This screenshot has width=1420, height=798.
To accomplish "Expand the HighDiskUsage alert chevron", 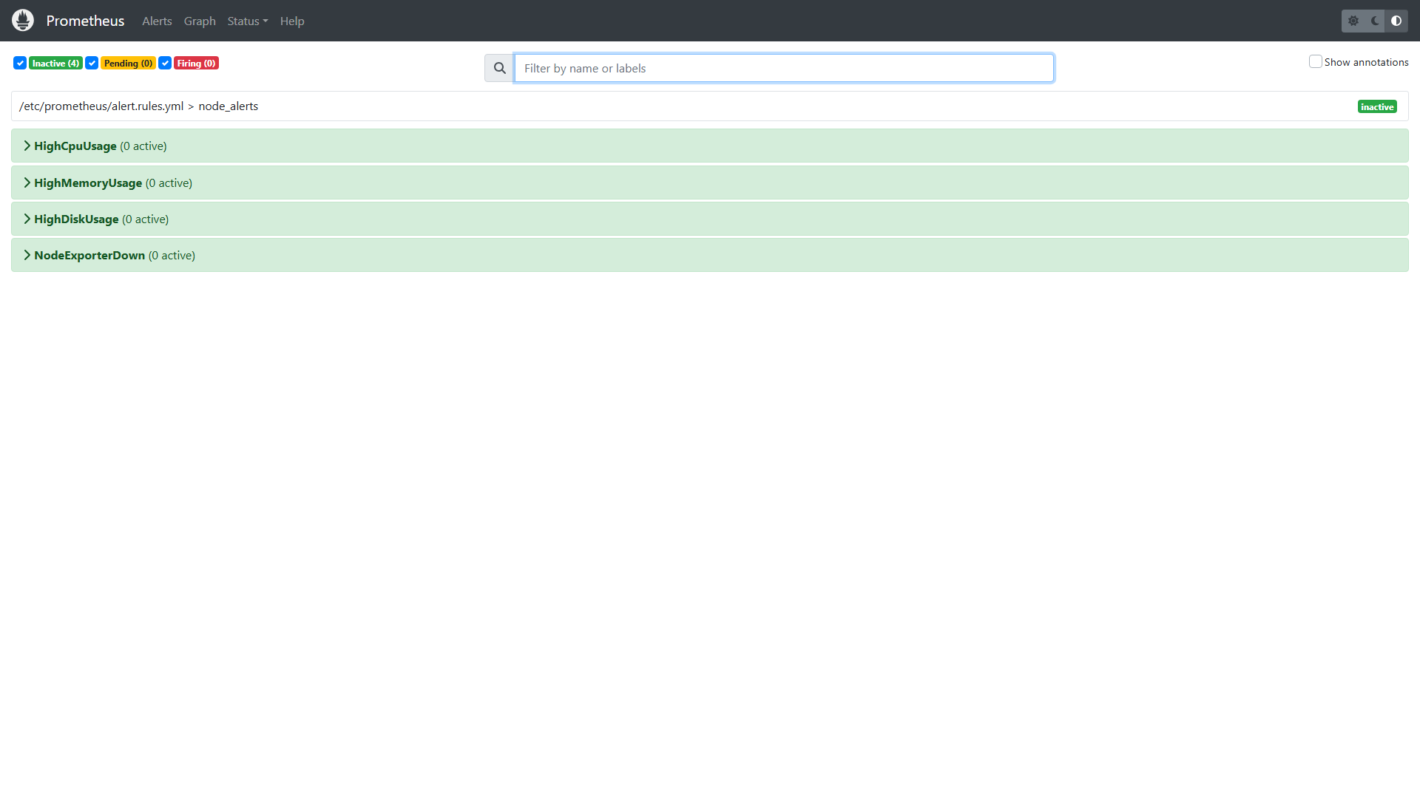I will click(27, 219).
